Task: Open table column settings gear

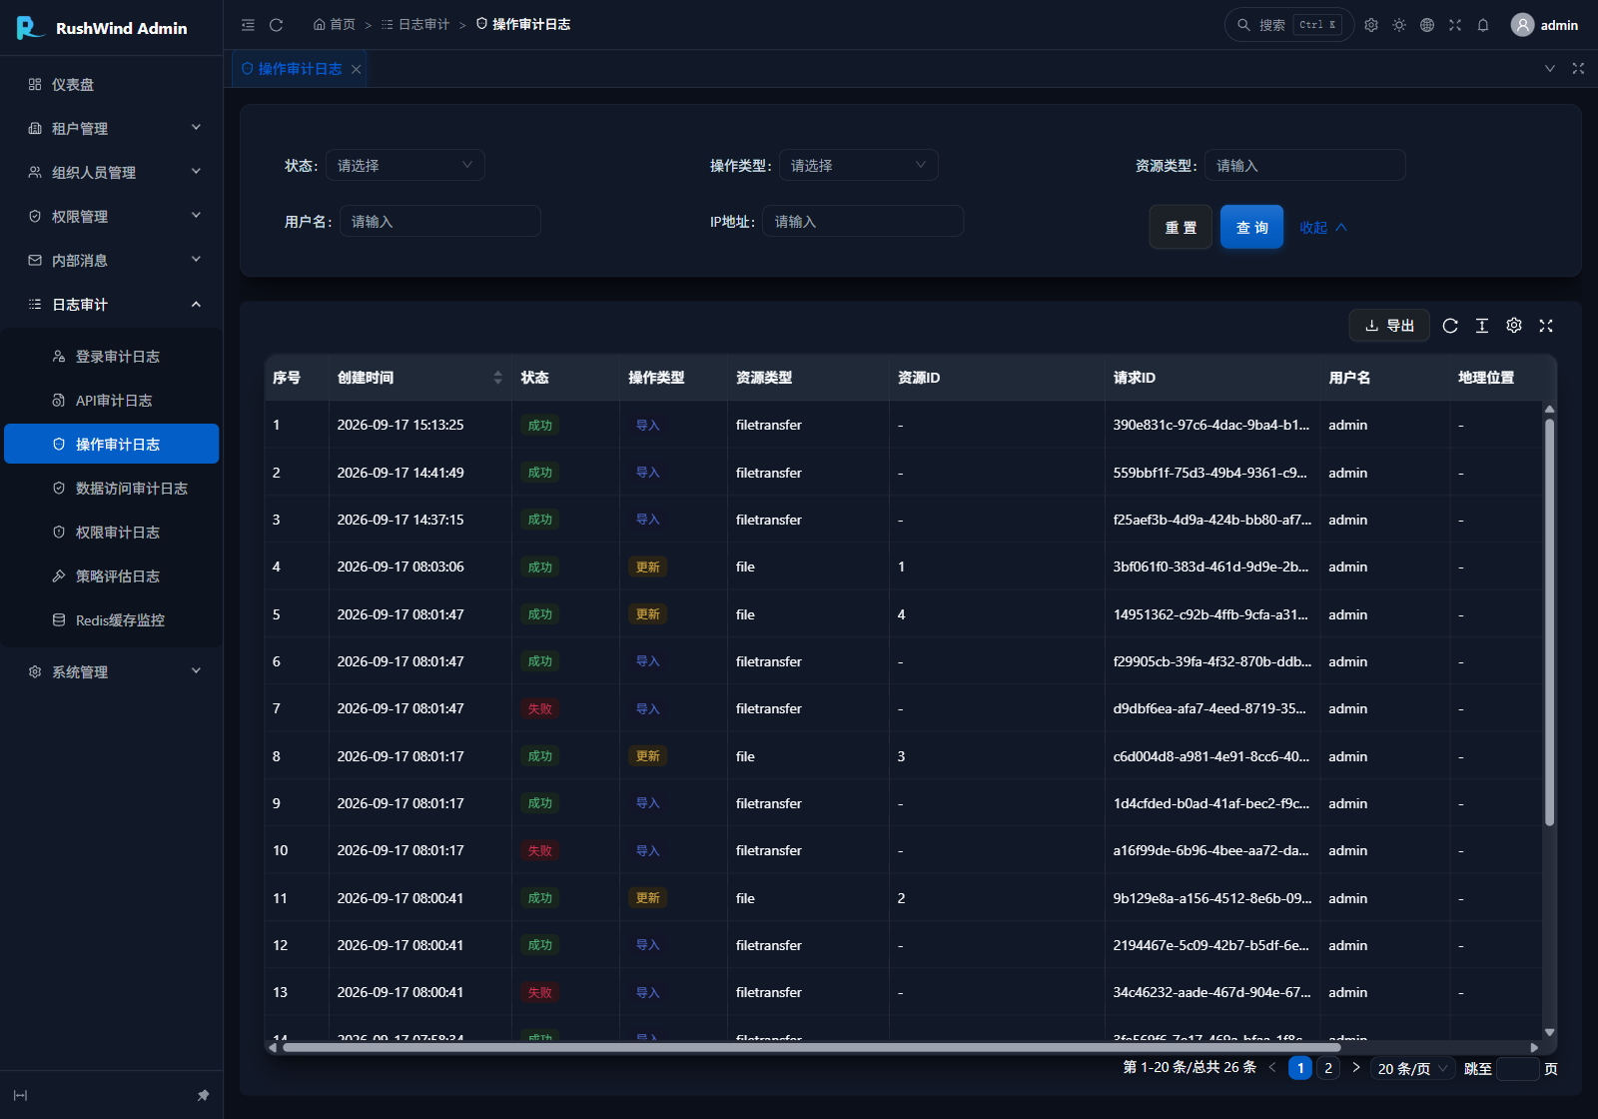Action: tap(1514, 326)
